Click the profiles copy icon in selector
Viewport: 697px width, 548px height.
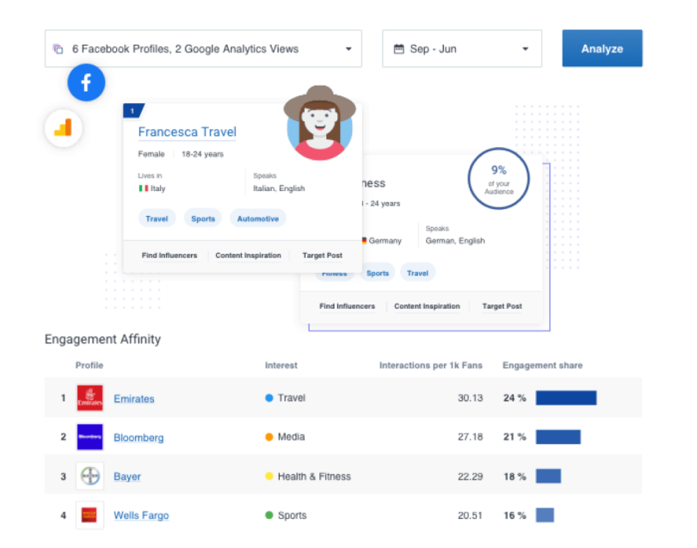59,49
